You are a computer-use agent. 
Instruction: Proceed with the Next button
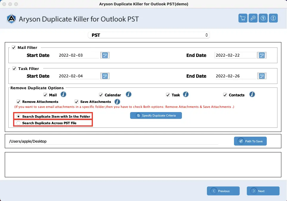click(x=263, y=191)
